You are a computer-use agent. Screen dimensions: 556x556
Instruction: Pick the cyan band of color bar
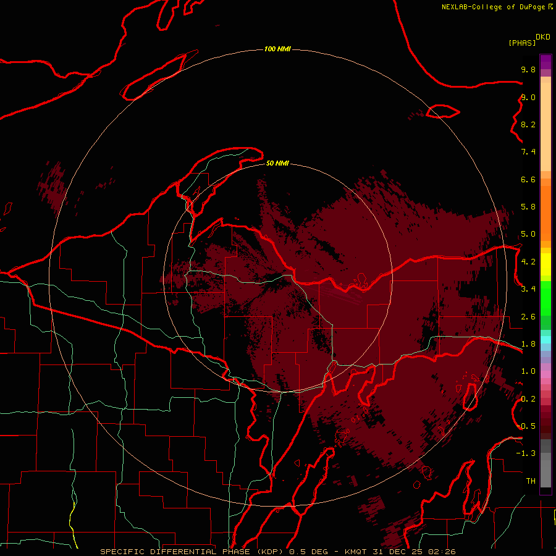pyautogui.click(x=545, y=339)
